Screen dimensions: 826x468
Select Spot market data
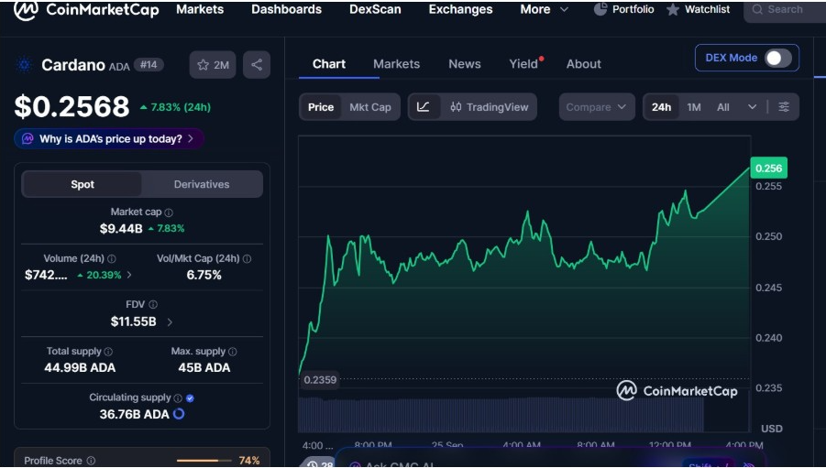[x=83, y=184]
